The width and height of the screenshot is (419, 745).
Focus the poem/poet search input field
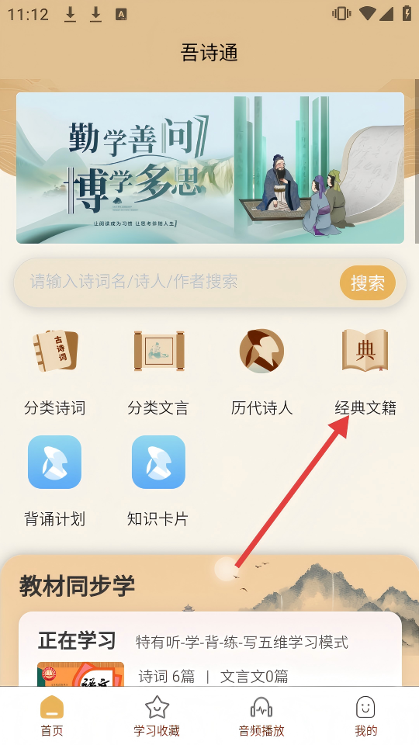coord(178,282)
